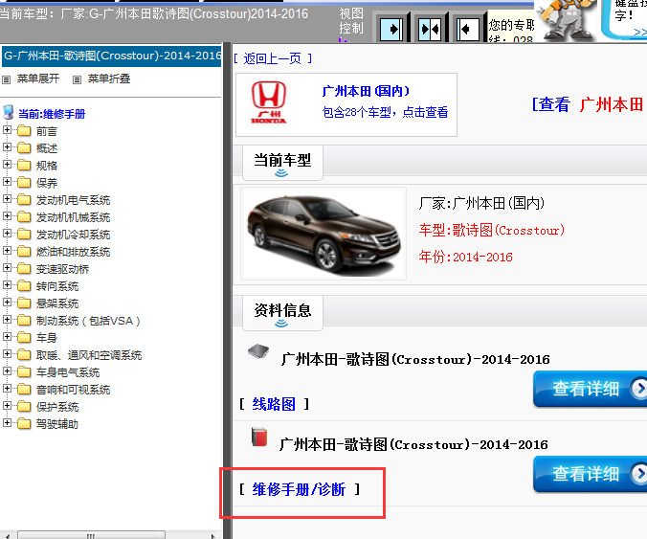The image size is (647, 539).
Task: Click the red book icon beside repair manual entry
Action: pos(259,438)
